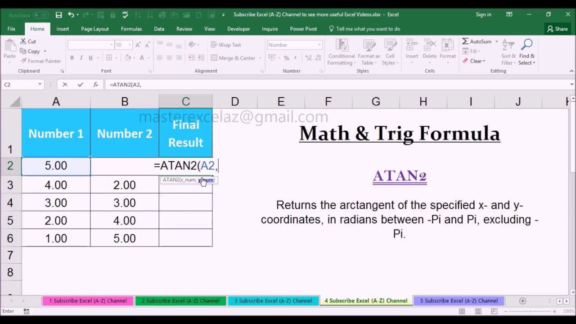Toggle Italic formatting
Image resolution: width=576 pixels, height=324 pixels.
(x=81, y=58)
